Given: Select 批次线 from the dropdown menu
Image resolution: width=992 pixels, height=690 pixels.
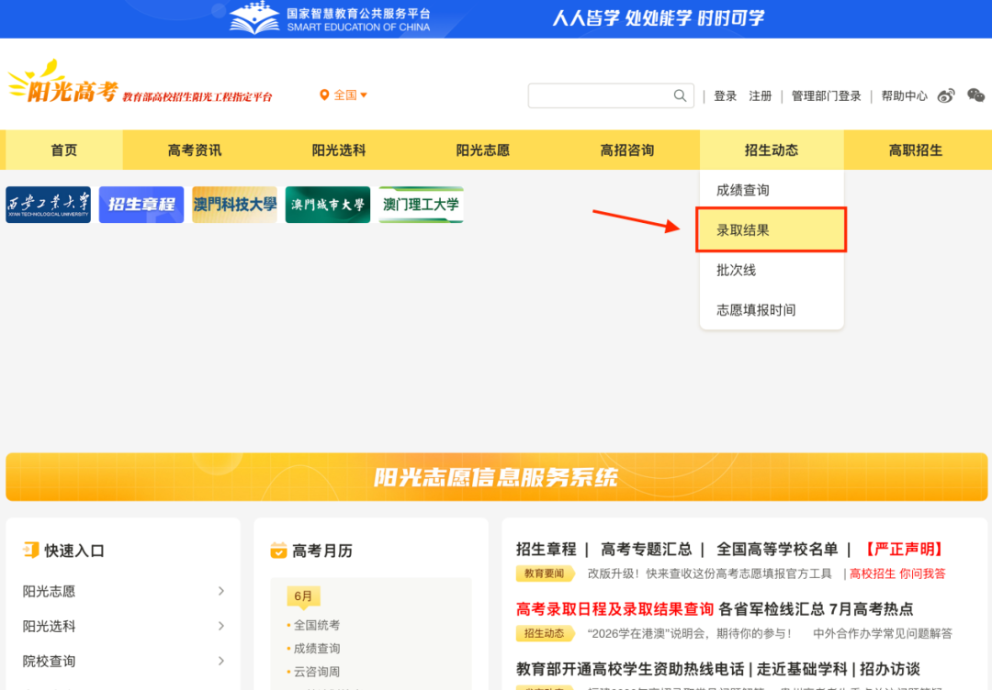Looking at the screenshot, I should coord(772,270).
